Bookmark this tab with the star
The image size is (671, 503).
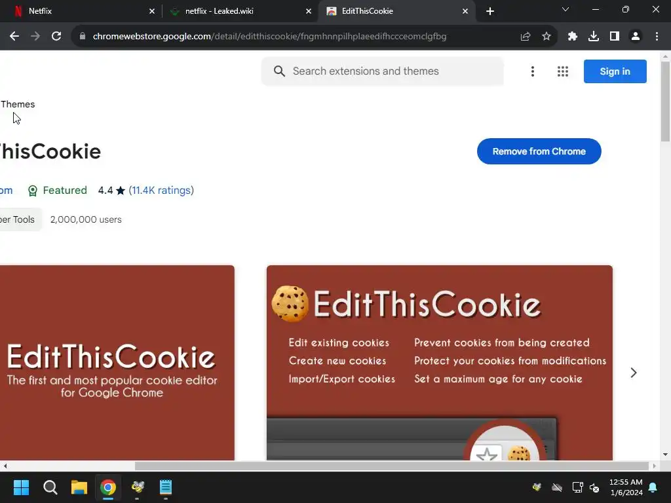(546, 37)
